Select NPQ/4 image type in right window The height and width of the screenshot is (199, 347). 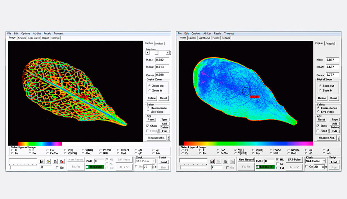coord(288,150)
